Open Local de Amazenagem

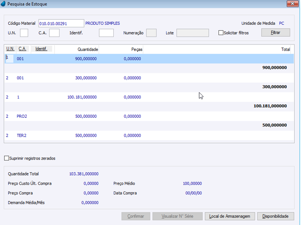[230, 216]
